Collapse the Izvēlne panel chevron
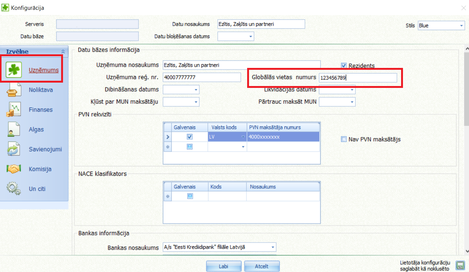The width and height of the screenshot is (469, 272). (x=63, y=52)
